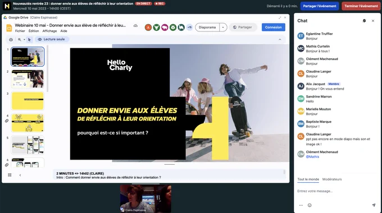The width and height of the screenshot is (382, 213).
Task: Click Alix Jacquot's AJ avatar
Action: point(301,86)
